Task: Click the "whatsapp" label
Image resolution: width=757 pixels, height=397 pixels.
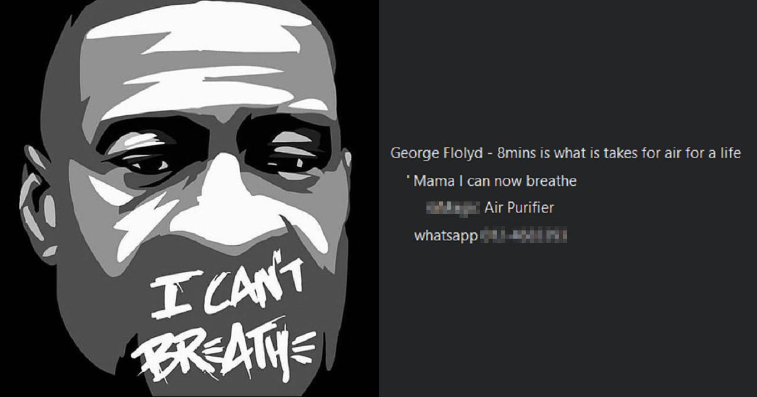Action: click(446, 236)
